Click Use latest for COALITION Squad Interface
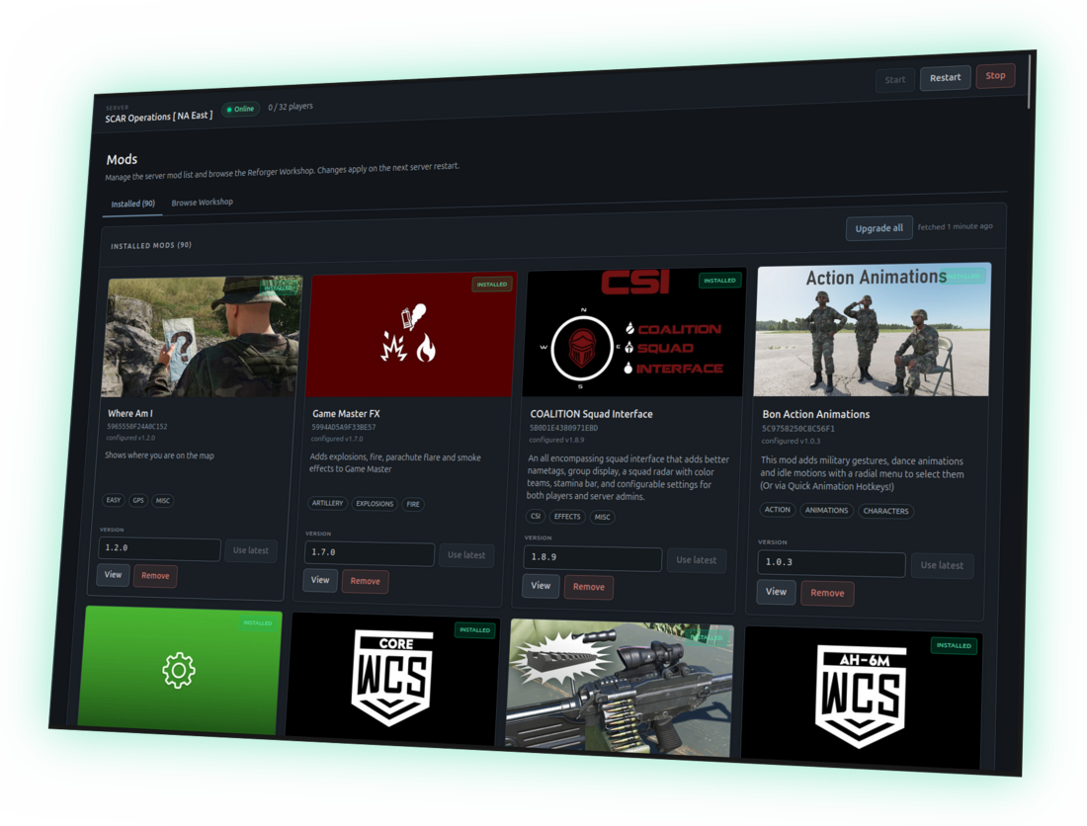Viewport: 1087px width, 826px height. tap(696, 560)
